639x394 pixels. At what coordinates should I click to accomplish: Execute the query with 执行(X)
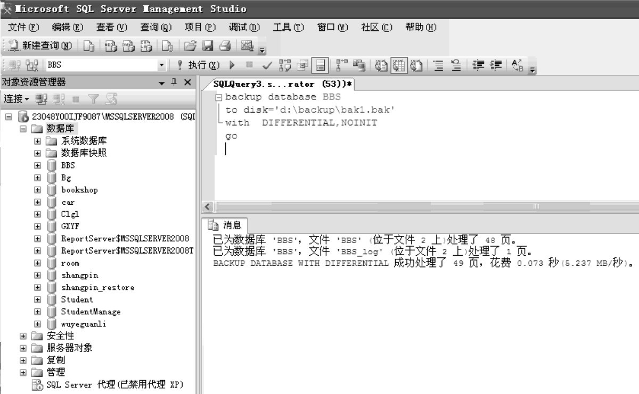coord(198,65)
